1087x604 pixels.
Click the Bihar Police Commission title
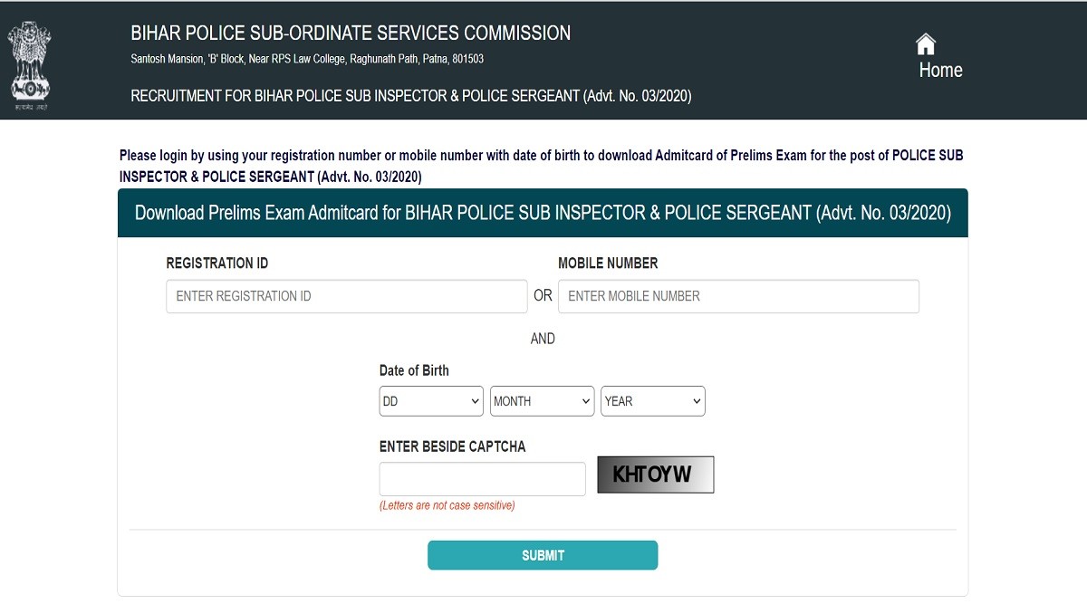pyautogui.click(x=351, y=34)
